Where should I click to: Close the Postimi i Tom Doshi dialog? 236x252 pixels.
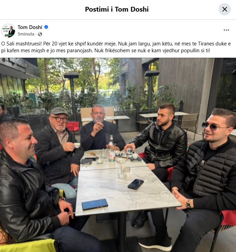click(225, 9)
